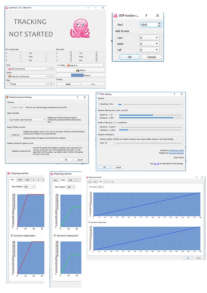Click the Options tools icon

pyautogui.click(x=78, y=70)
